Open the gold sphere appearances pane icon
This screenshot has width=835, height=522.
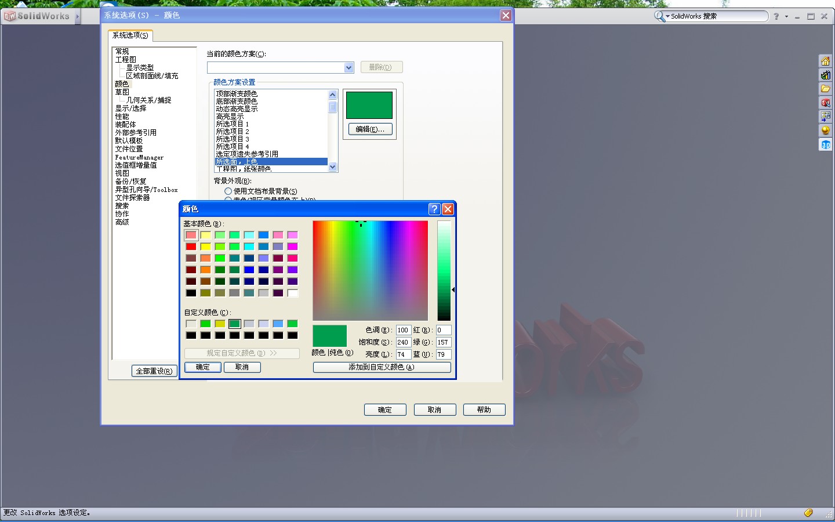(825, 130)
